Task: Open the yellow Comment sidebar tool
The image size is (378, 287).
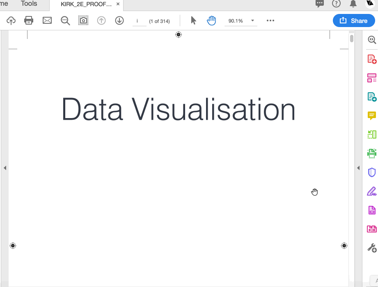Action: coord(372,116)
